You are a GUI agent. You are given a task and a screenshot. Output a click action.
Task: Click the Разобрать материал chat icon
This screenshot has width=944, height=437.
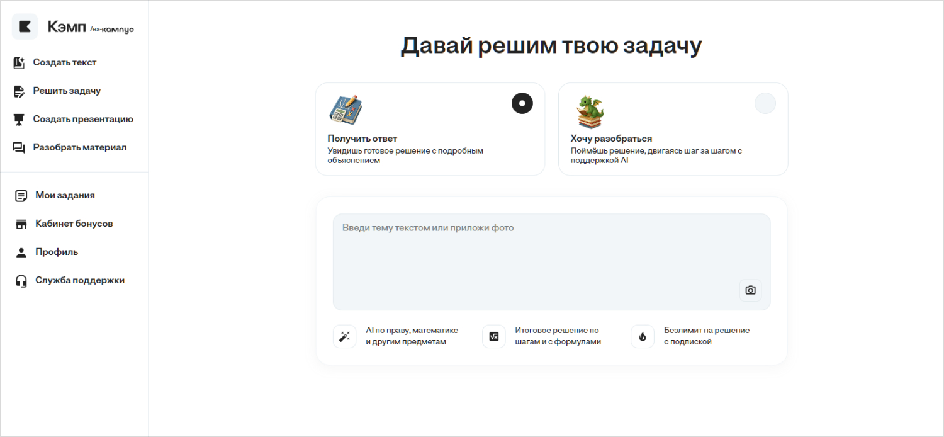point(20,148)
